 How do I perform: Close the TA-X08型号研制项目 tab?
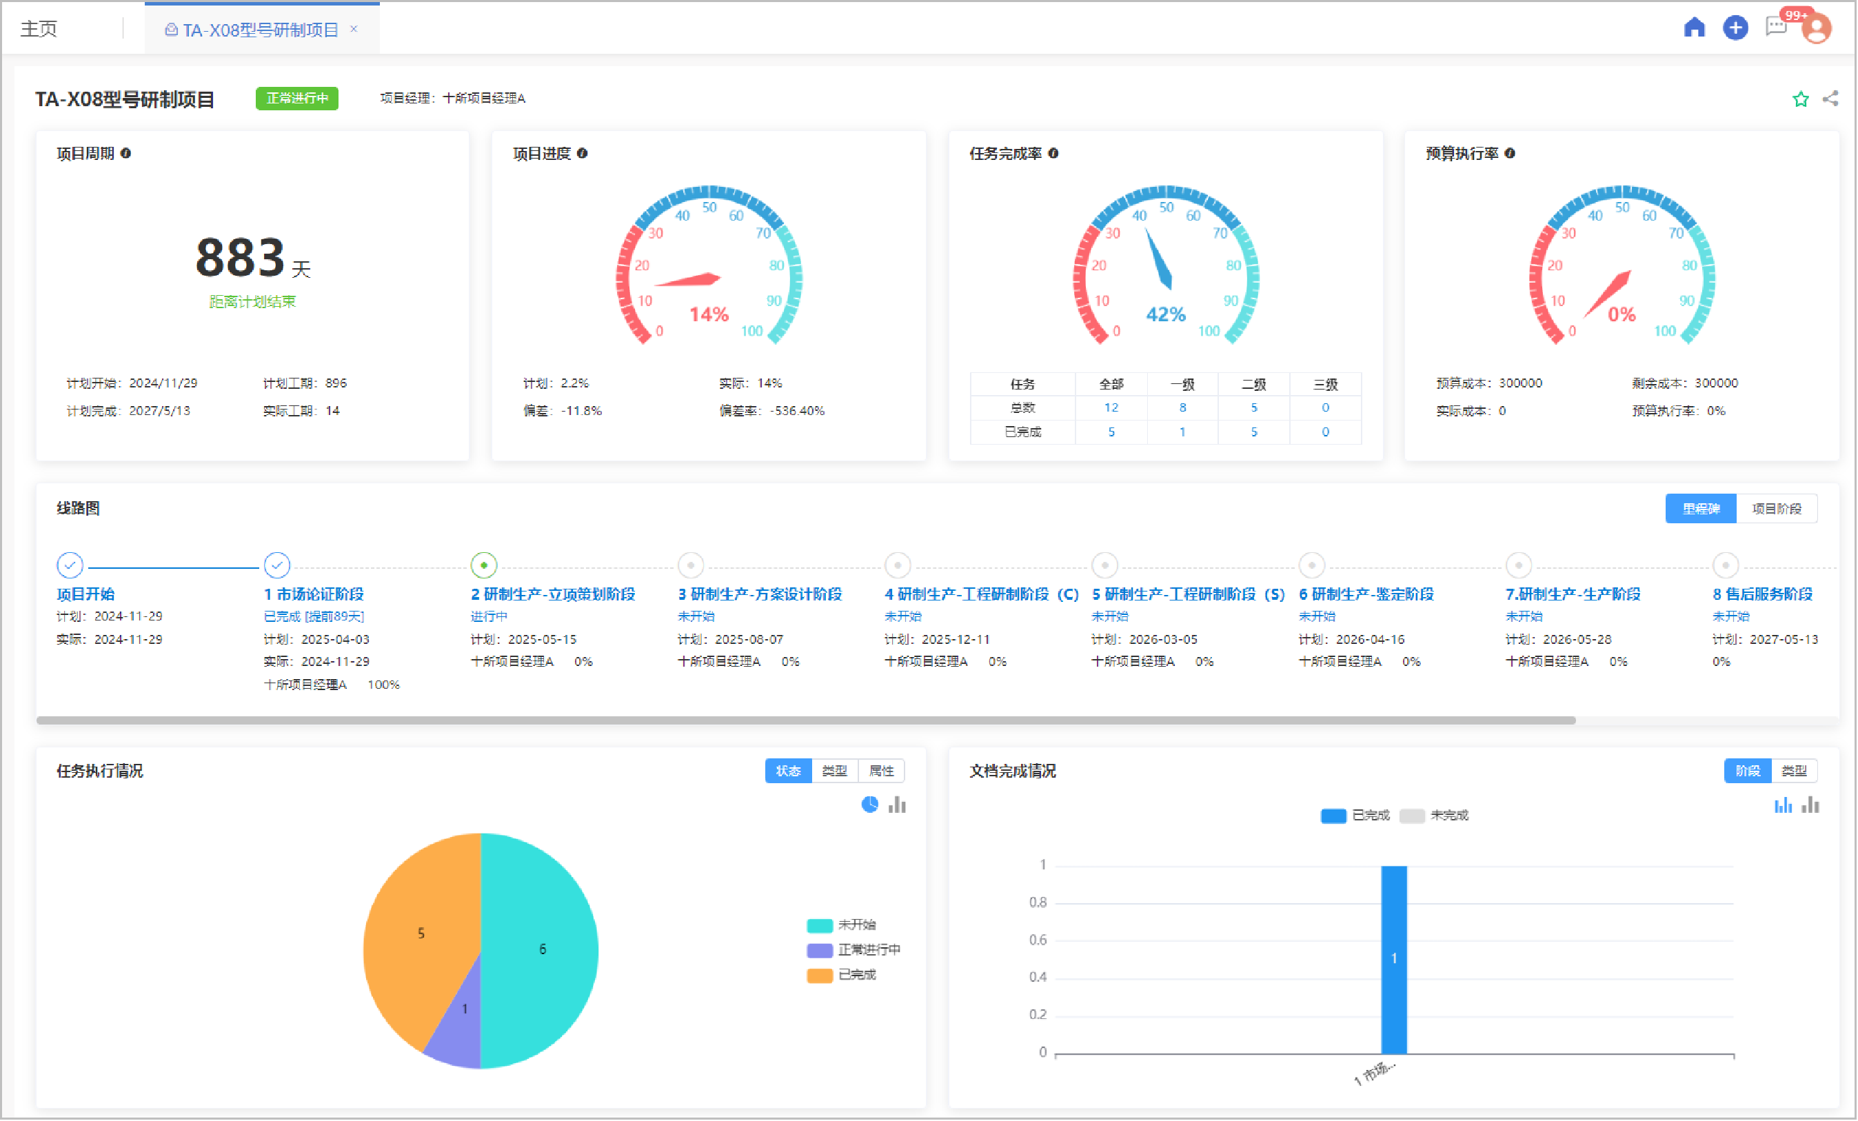(354, 29)
